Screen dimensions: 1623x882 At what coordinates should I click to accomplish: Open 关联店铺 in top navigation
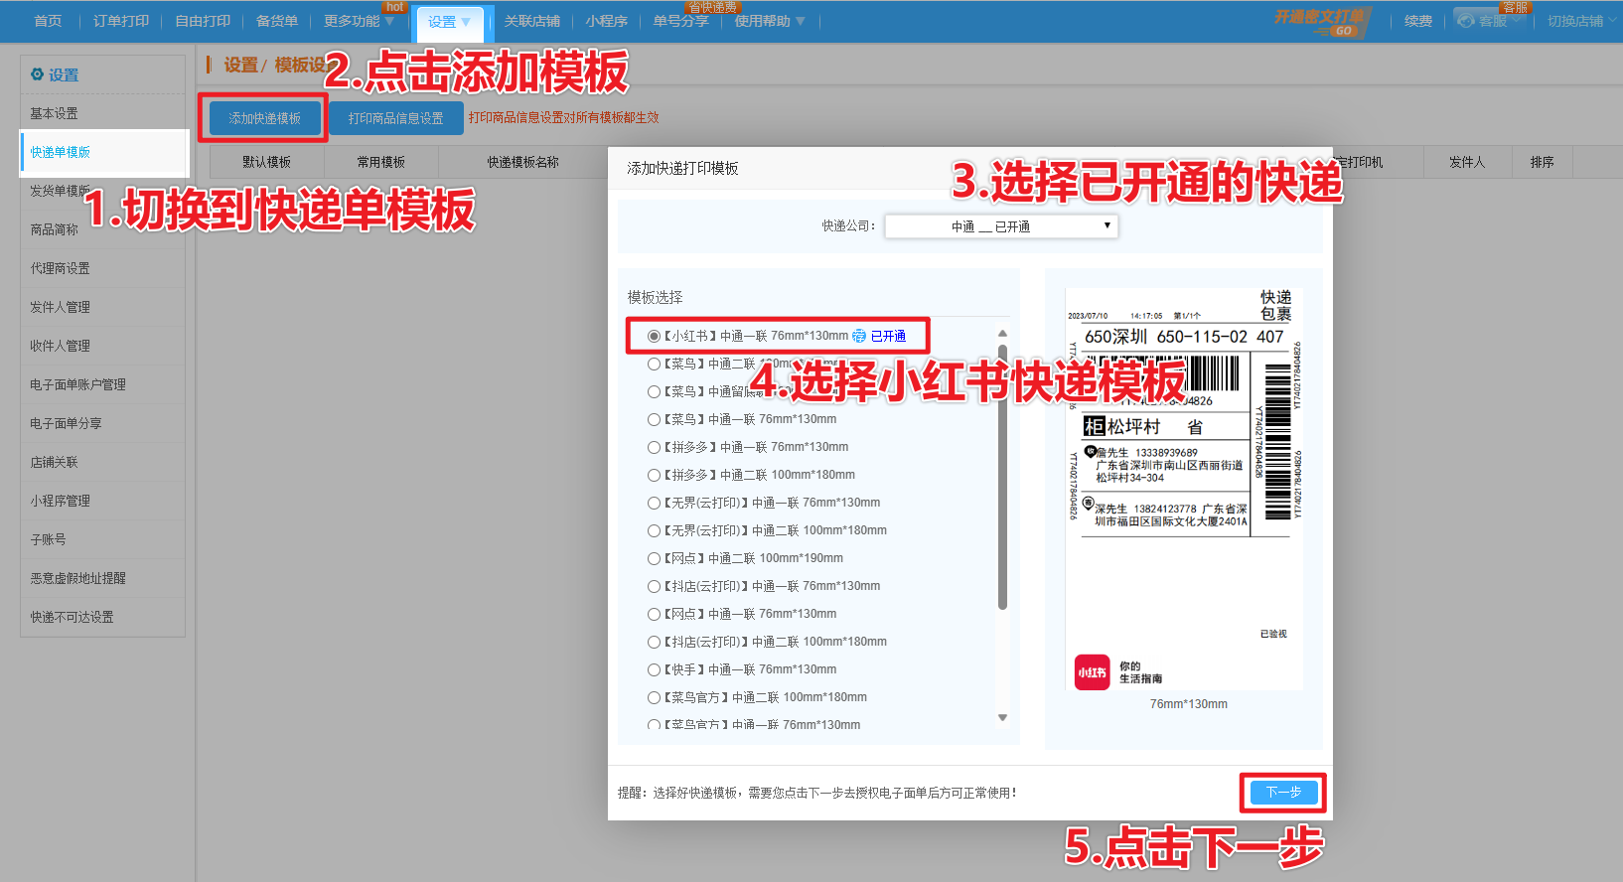pyautogui.click(x=532, y=21)
